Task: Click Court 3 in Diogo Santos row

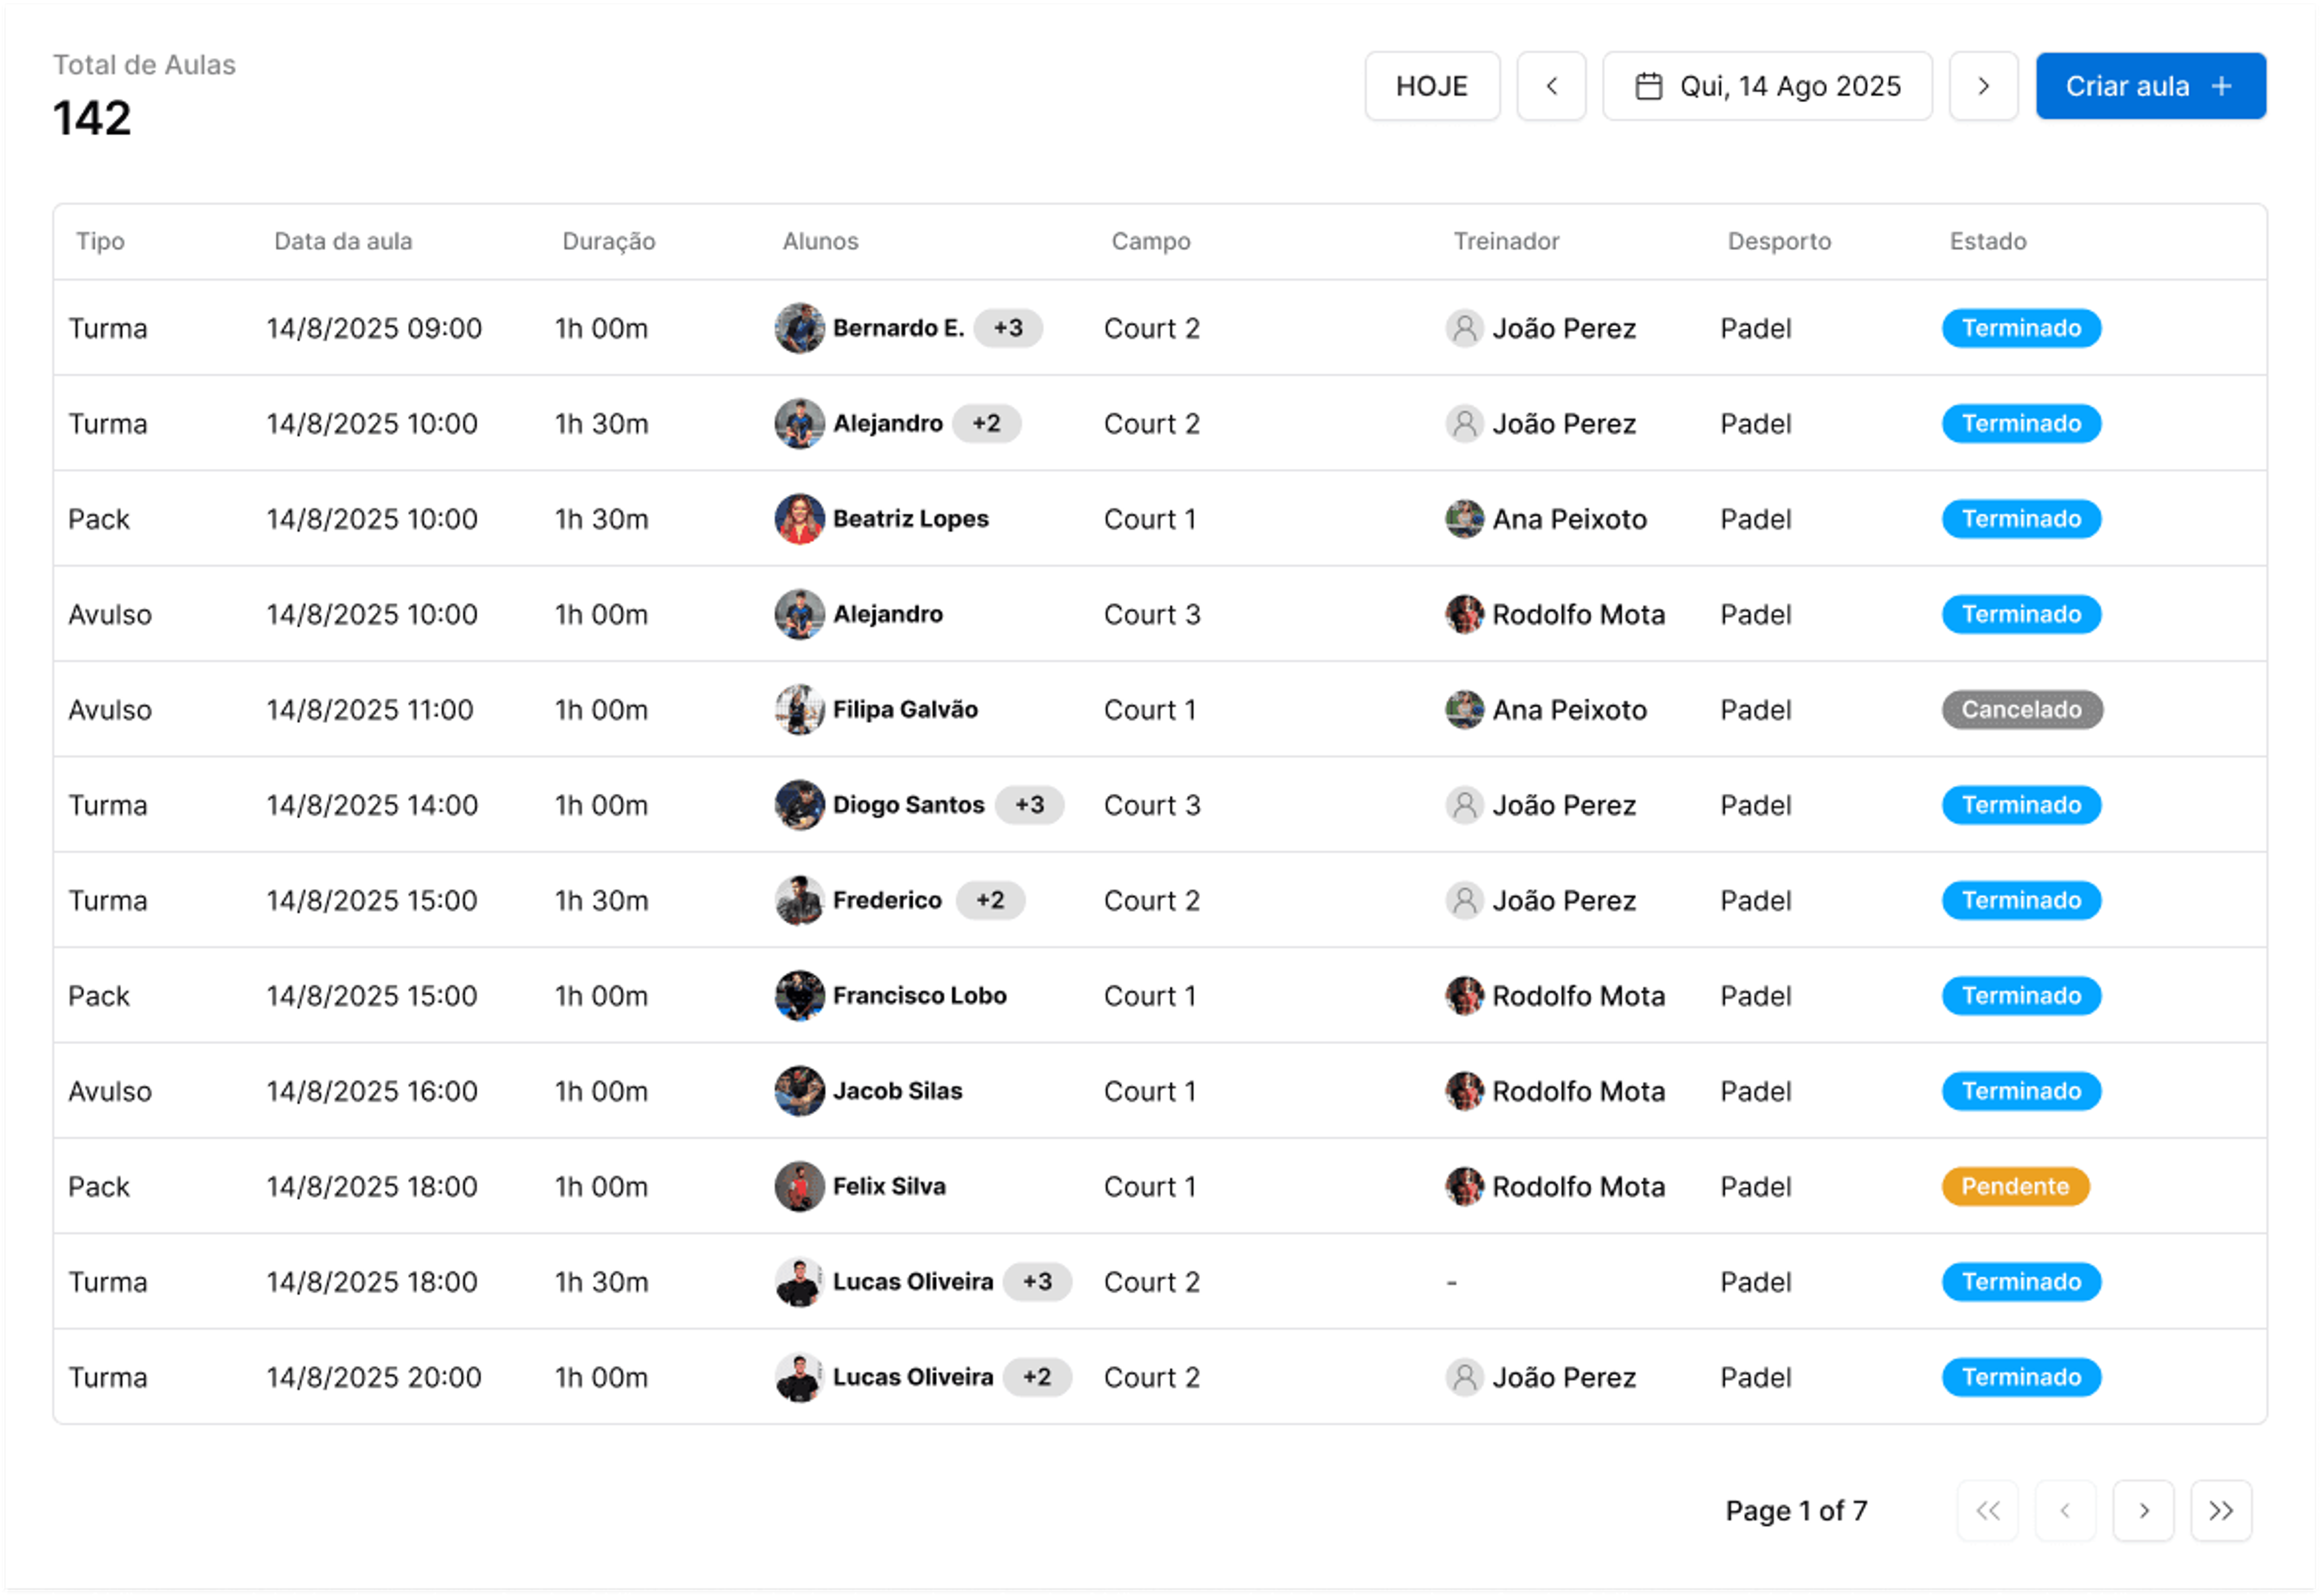Action: [1151, 805]
